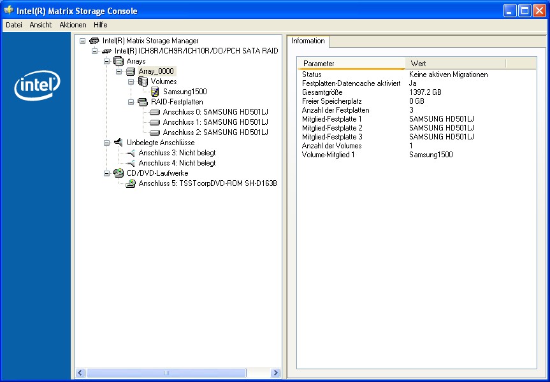Click the '0 GB' value
The image size is (550, 382).
[417, 101]
